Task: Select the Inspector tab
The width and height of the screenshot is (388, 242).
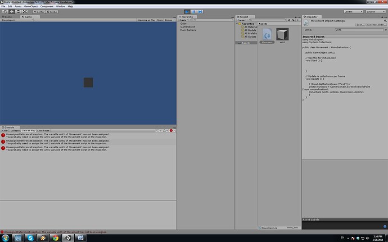Action: pyautogui.click(x=310, y=17)
